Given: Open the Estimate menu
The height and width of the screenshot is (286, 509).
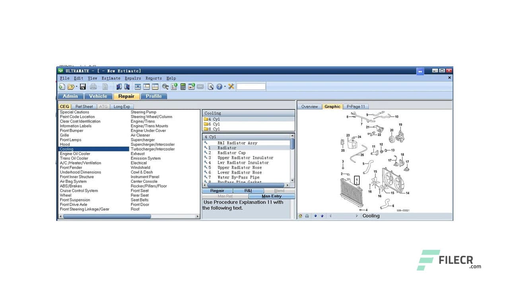Looking at the screenshot, I should (111, 78).
